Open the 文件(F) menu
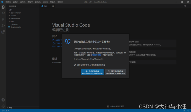Viewport: 191px width, 112px height. (x=8, y=2)
